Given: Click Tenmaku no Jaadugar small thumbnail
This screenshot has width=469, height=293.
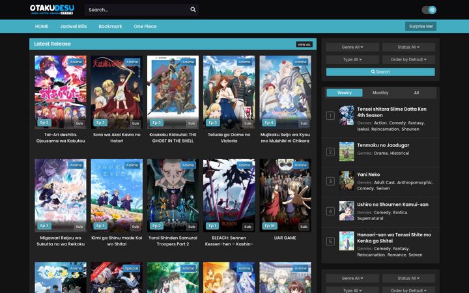Looking at the screenshot, I should 347,152.
